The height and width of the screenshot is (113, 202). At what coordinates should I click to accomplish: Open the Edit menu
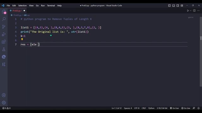tap(14, 6)
